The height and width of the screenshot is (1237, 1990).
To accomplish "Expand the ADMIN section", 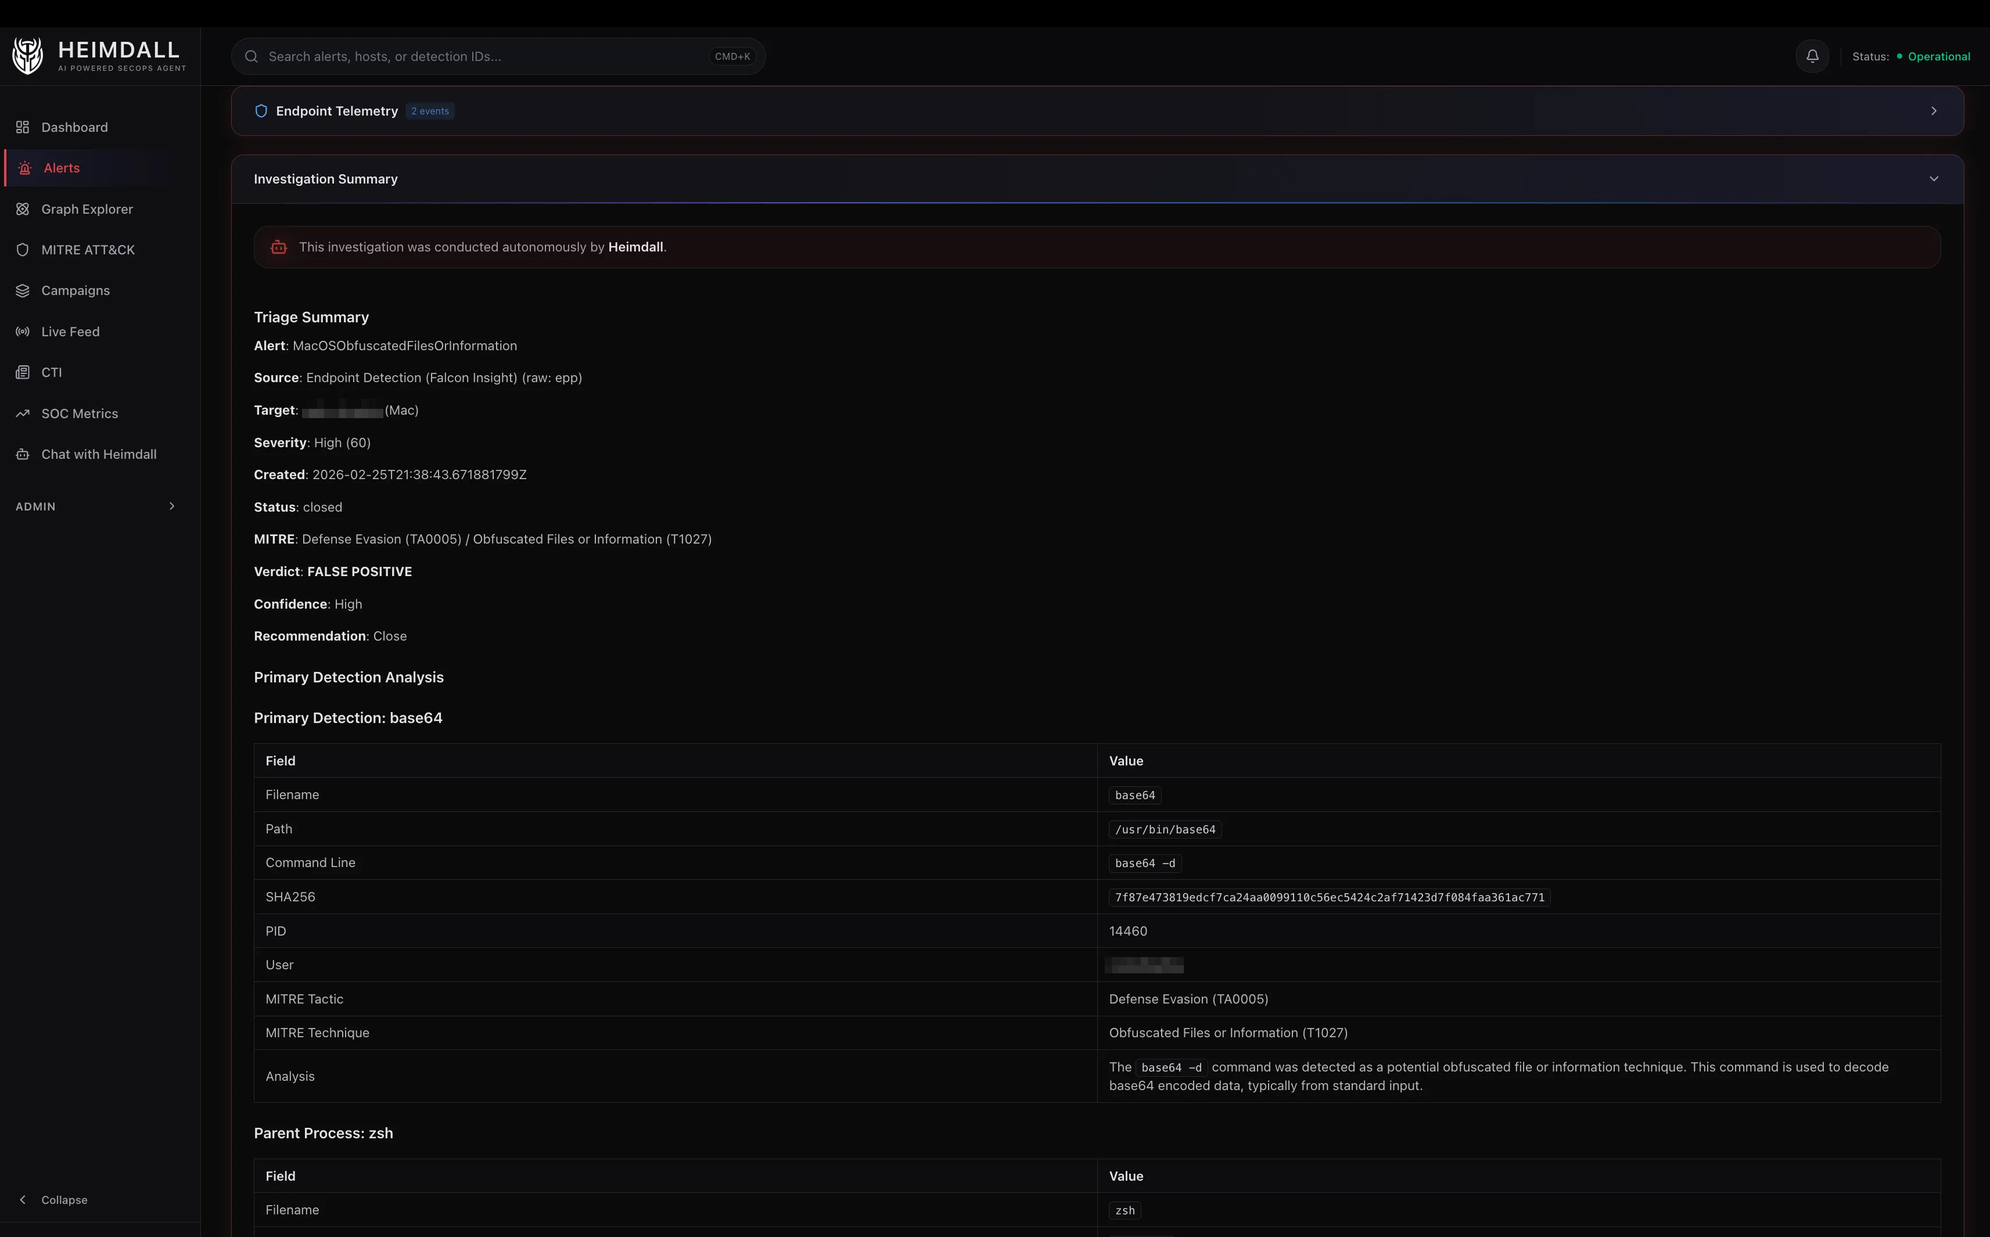I will coord(96,506).
